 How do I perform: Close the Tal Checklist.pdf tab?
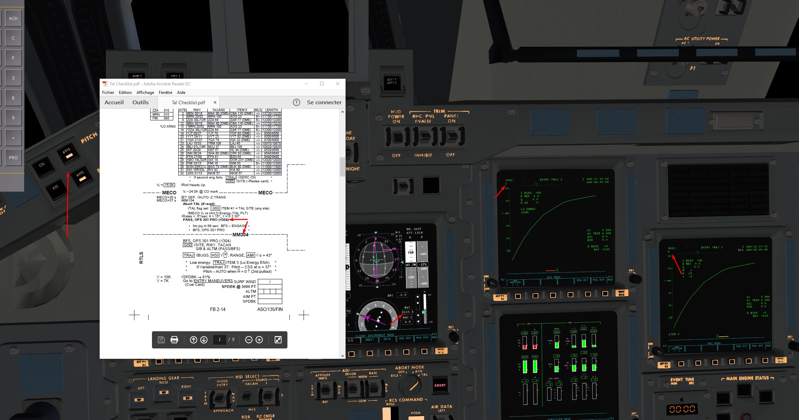coord(215,103)
